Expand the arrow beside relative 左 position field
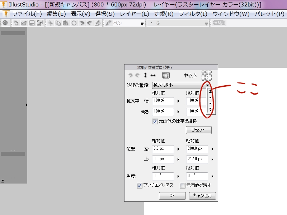 click(178, 149)
